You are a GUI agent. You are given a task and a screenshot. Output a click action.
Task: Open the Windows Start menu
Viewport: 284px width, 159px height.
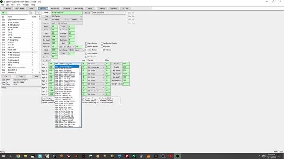[3, 156]
